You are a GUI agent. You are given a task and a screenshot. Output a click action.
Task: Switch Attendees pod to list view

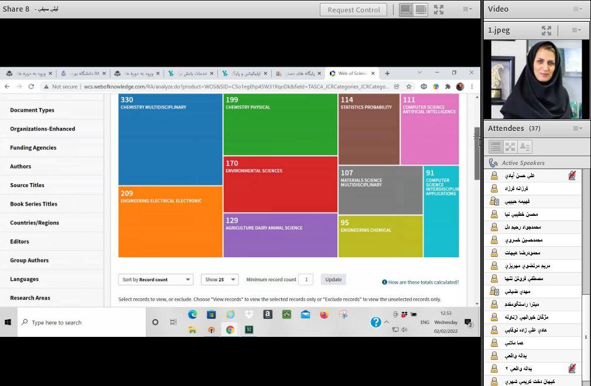(x=496, y=147)
